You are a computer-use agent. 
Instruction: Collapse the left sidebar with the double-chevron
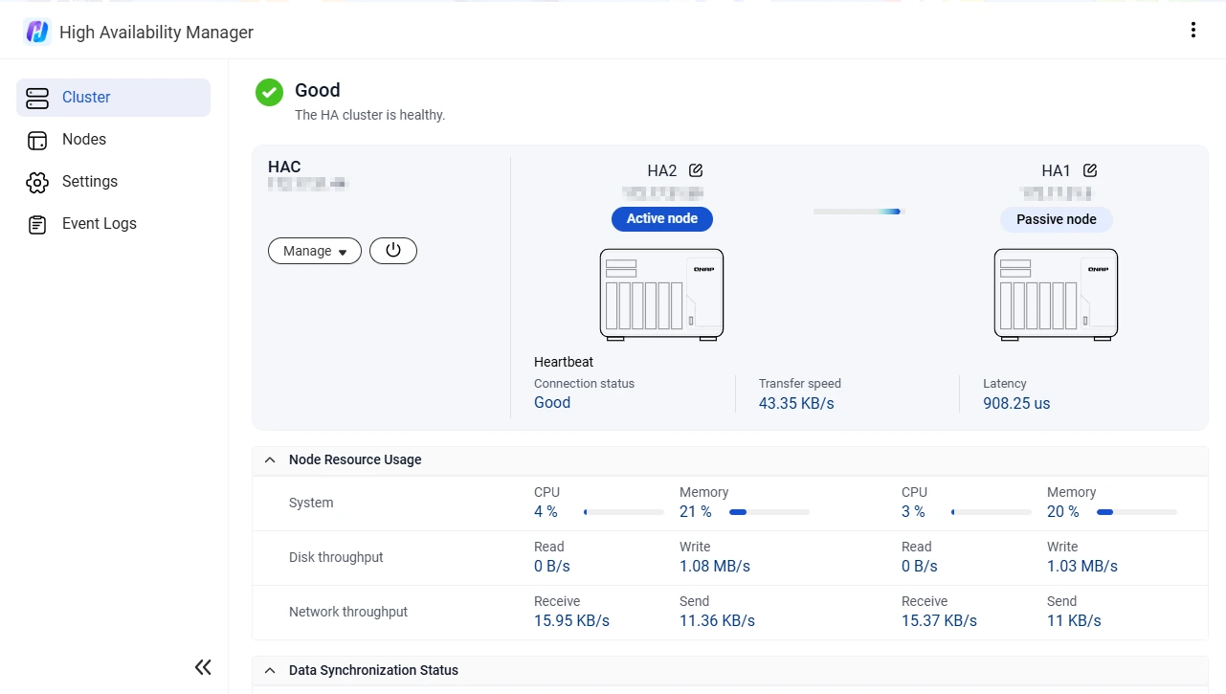click(x=202, y=666)
